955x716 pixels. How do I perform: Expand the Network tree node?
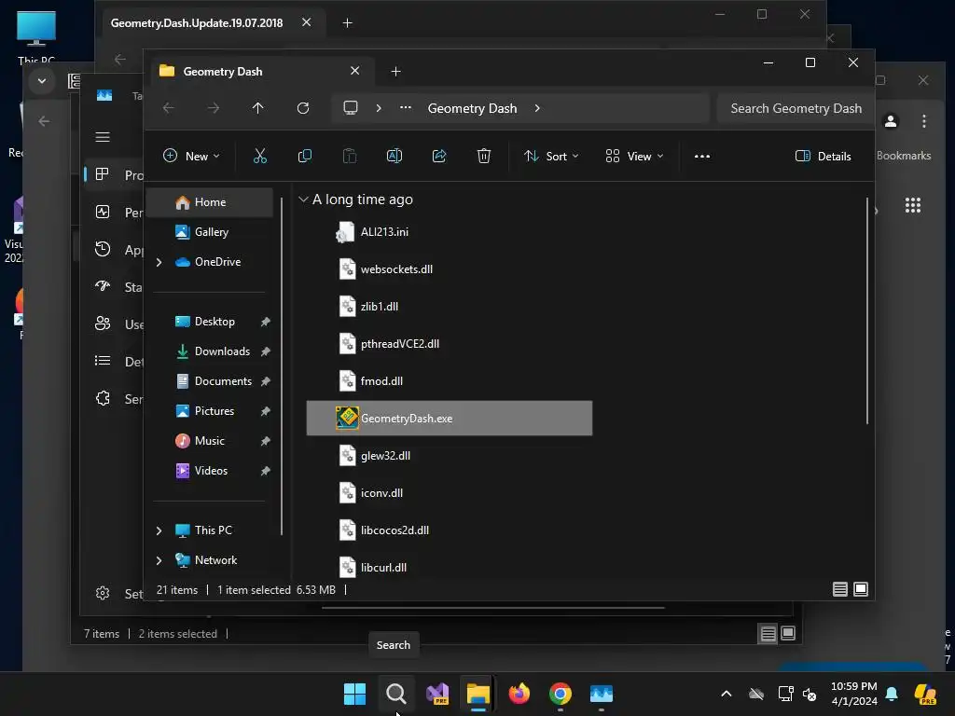(x=159, y=560)
